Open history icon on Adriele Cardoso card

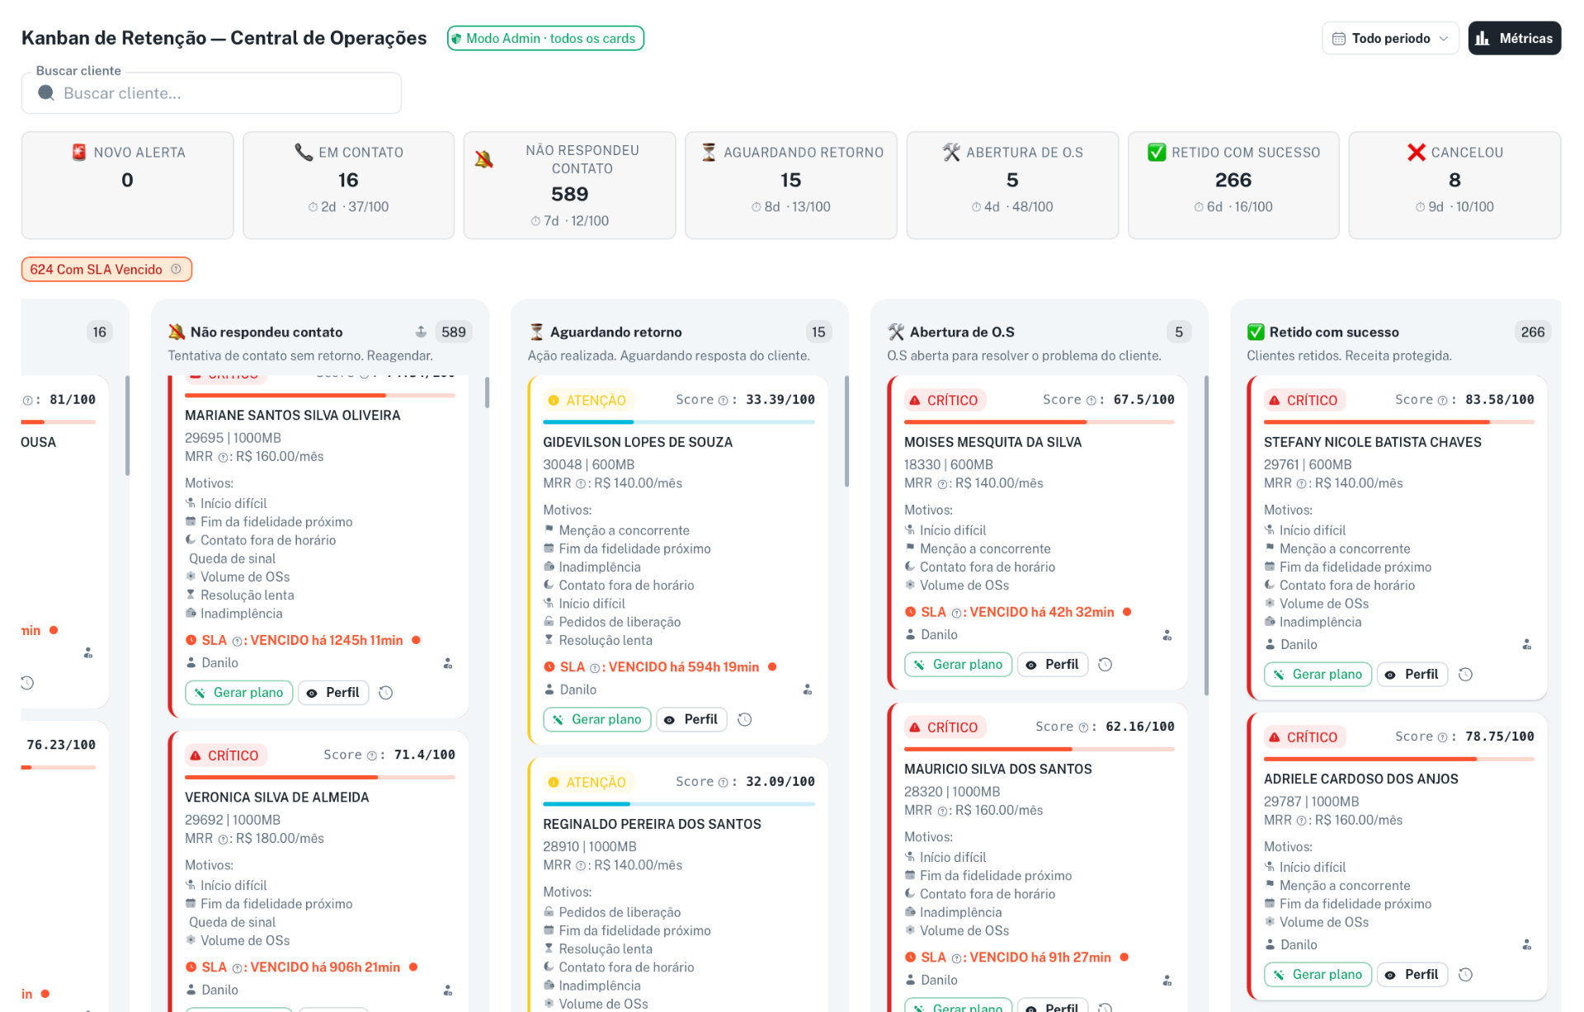(x=1465, y=975)
